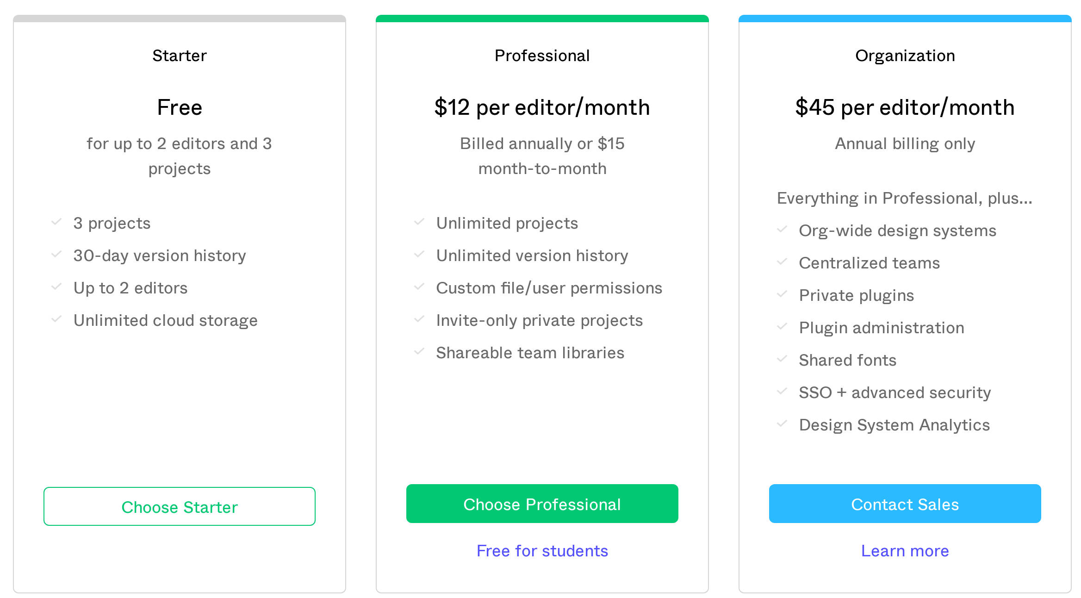Click the Choose Starter button
Viewport: 1081px width, 598px height.
[x=180, y=506]
